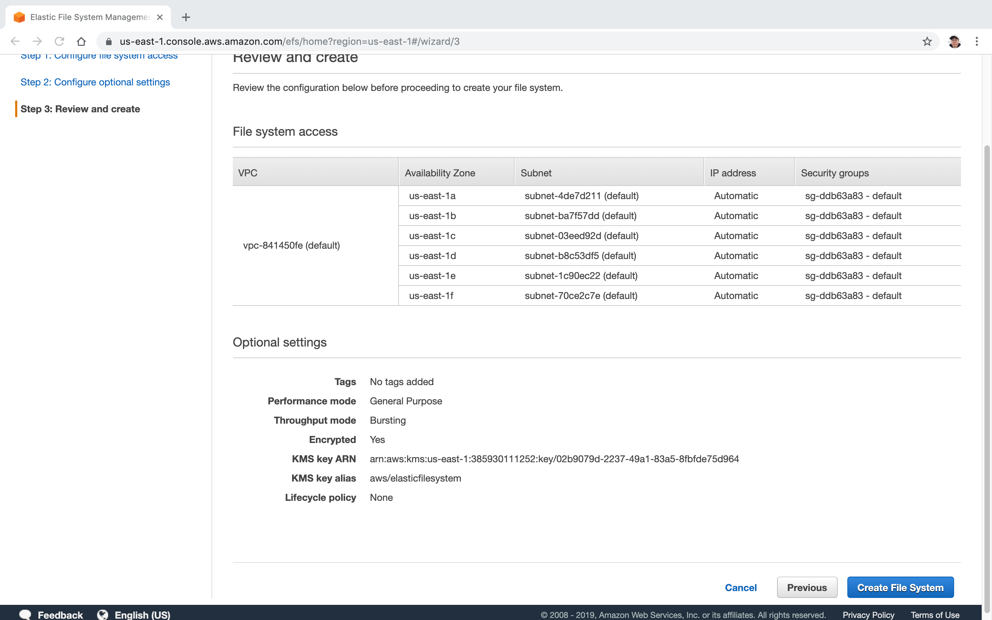Click the Lifecycle policy None value
The height and width of the screenshot is (620, 992).
click(381, 497)
